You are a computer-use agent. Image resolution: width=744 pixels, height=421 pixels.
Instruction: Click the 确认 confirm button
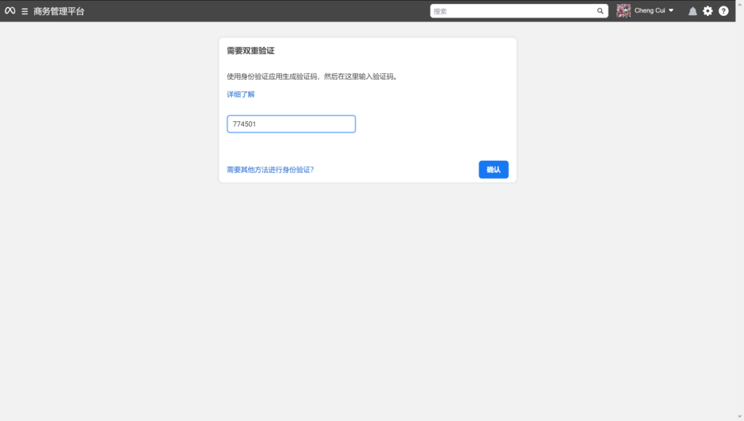(x=493, y=169)
